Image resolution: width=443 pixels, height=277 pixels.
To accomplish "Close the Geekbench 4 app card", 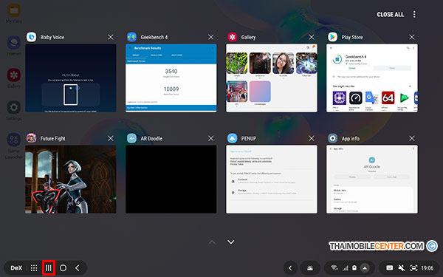I will click(x=210, y=37).
